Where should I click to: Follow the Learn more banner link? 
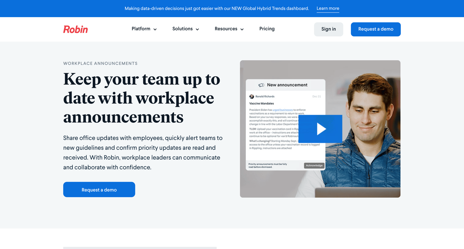click(328, 9)
